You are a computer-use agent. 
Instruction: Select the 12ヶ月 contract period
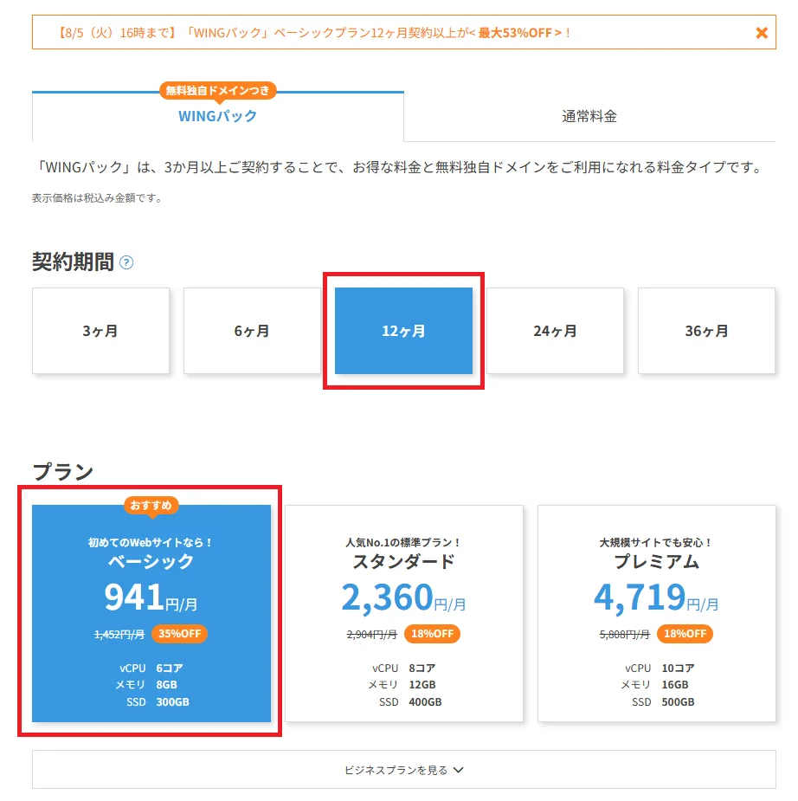(403, 331)
